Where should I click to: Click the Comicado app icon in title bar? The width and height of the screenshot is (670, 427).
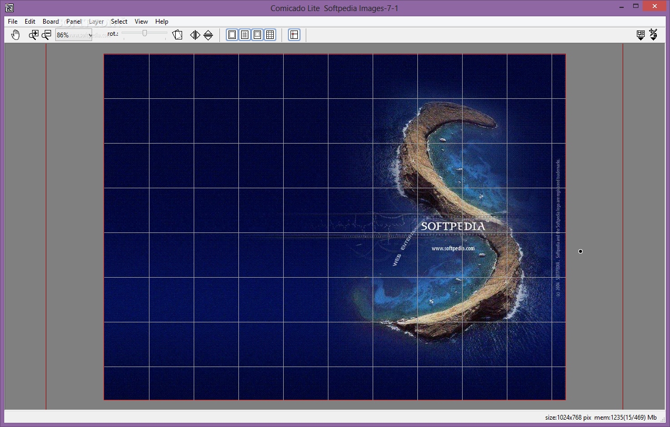click(x=9, y=7)
